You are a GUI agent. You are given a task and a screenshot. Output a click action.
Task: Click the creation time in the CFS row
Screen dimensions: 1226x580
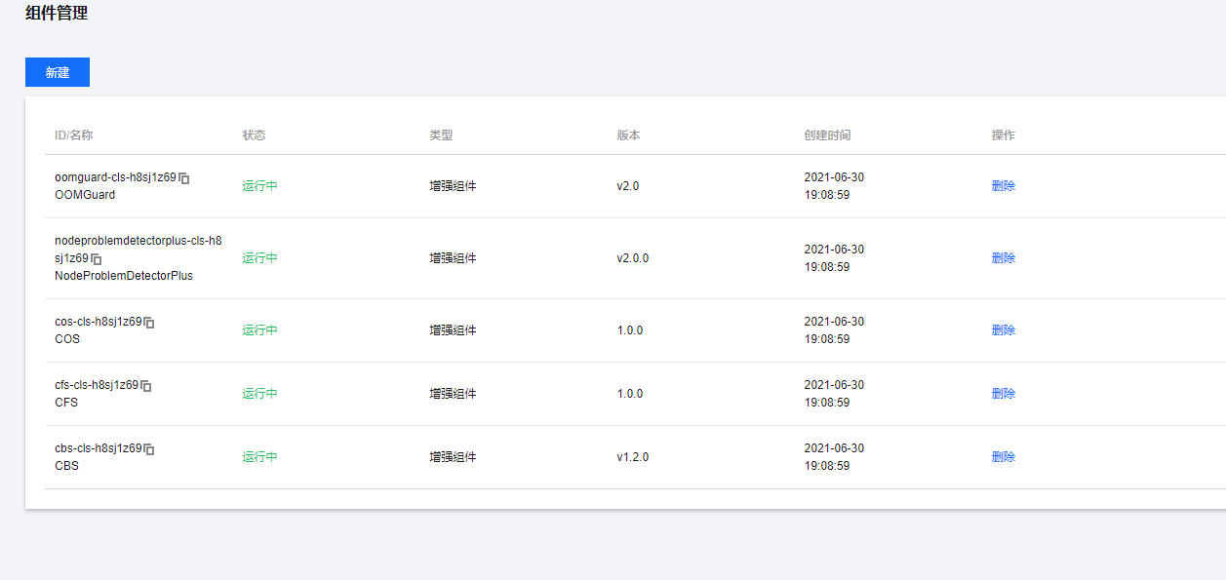point(834,394)
